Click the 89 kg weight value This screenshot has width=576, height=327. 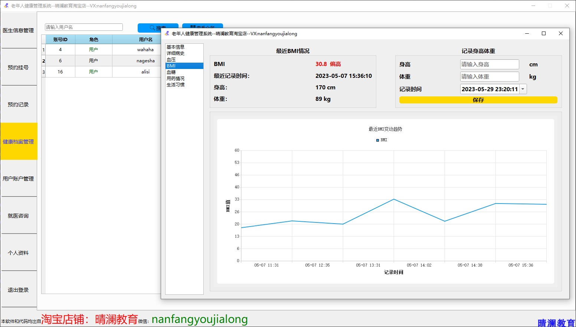coord(323,99)
